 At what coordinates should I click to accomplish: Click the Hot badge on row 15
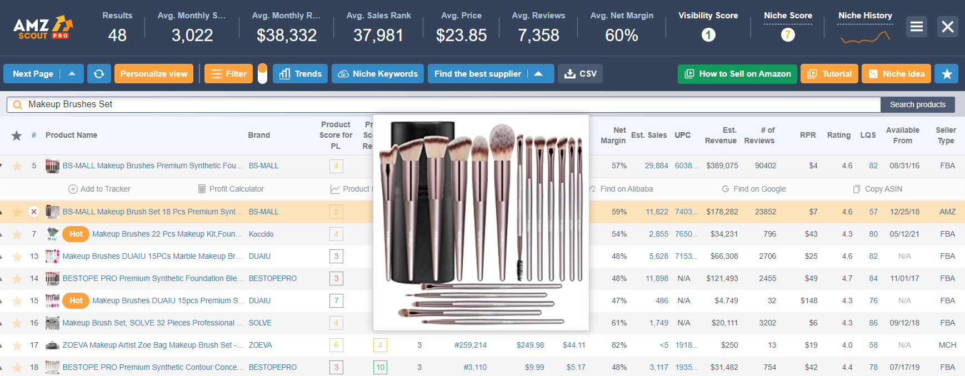pyautogui.click(x=76, y=300)
